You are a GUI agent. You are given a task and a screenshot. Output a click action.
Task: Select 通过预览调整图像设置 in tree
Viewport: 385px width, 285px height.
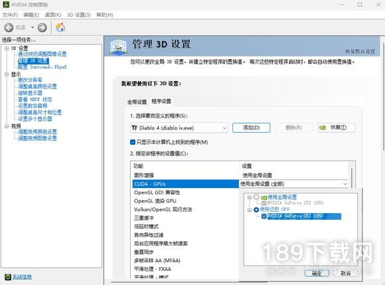42,54
